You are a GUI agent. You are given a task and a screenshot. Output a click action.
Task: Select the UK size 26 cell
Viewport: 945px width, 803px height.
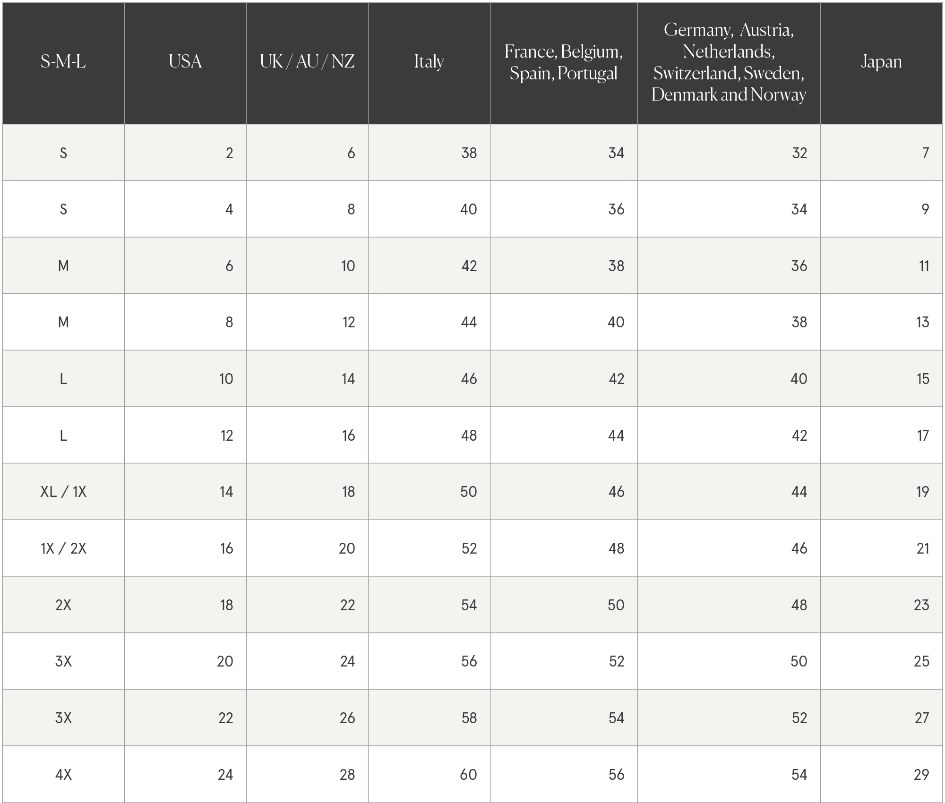coord(347,718)
